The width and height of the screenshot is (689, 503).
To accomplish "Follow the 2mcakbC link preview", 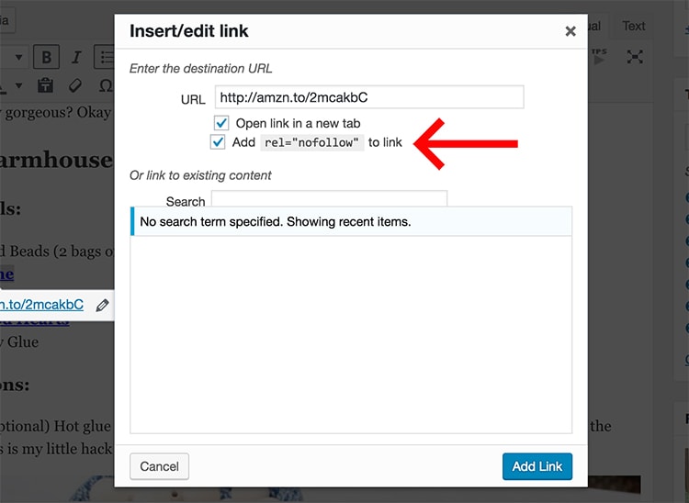I will click(41, 305).
